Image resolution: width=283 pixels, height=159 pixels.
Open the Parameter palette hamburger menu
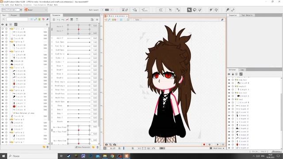(x=97, y=19)
